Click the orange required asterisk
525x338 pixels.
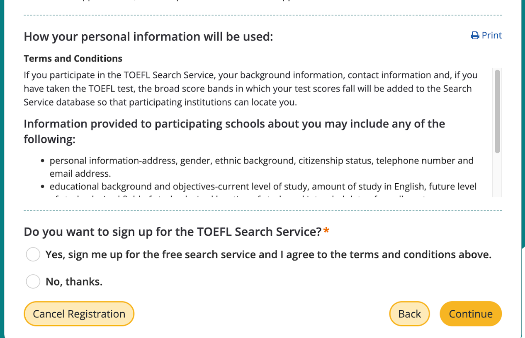pyautogui.click(x=326, y=231)
